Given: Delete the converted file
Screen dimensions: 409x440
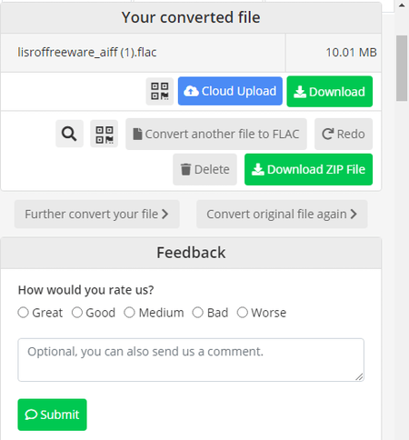Looking at the screenshot, I should coord(204,169).
